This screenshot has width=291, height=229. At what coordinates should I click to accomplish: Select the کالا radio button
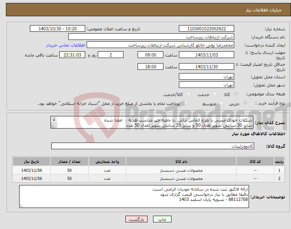(x=236, y=94)
